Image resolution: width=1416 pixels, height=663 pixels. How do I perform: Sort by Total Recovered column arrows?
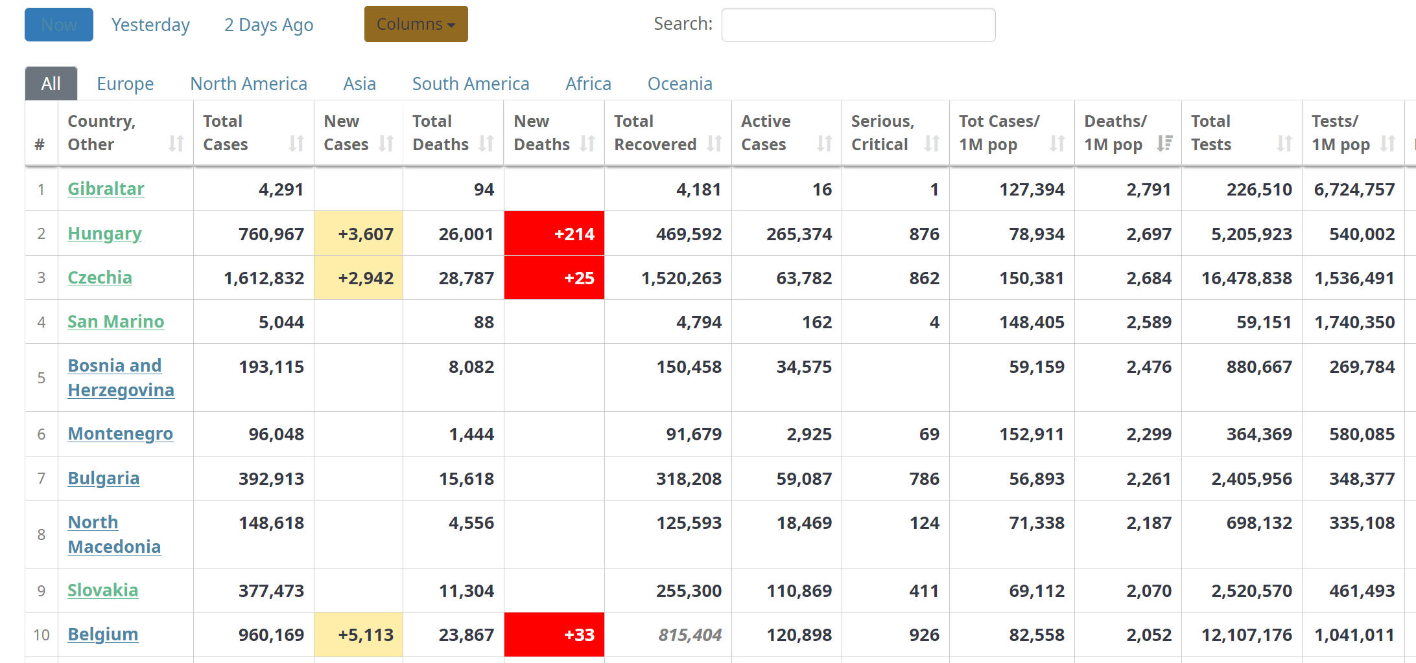click(714, 144)
